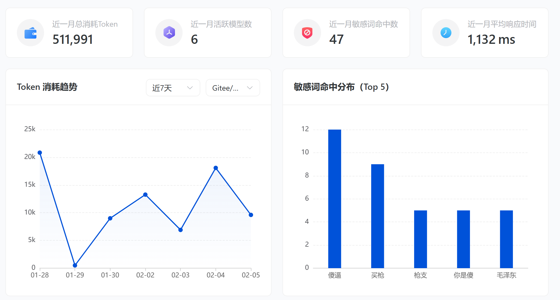The height and width of the screenshot is (300, 560).
Task: Click the 近一月敏感词命中数 card value 47
Action: 336,40
